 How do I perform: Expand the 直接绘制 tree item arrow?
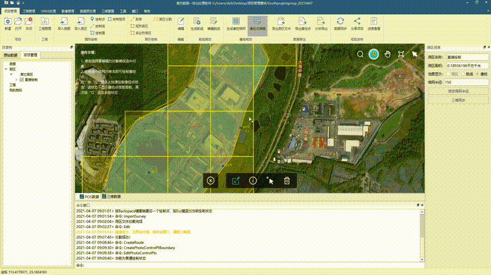[17, 80]
